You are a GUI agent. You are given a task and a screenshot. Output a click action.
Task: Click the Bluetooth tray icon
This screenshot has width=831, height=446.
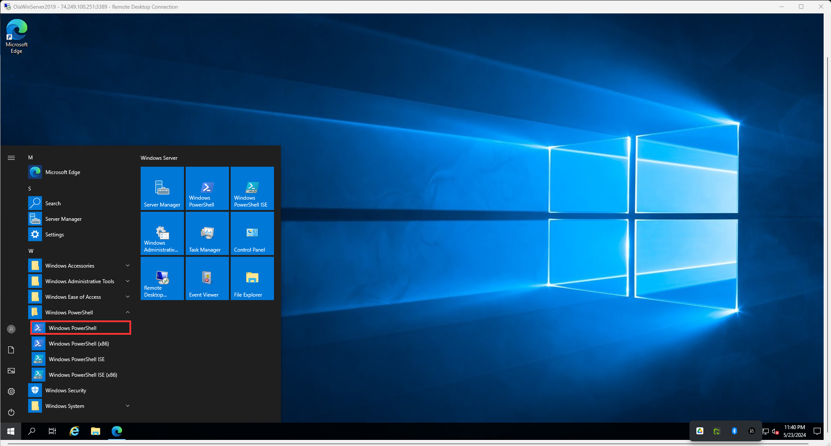tap(734, 431)
